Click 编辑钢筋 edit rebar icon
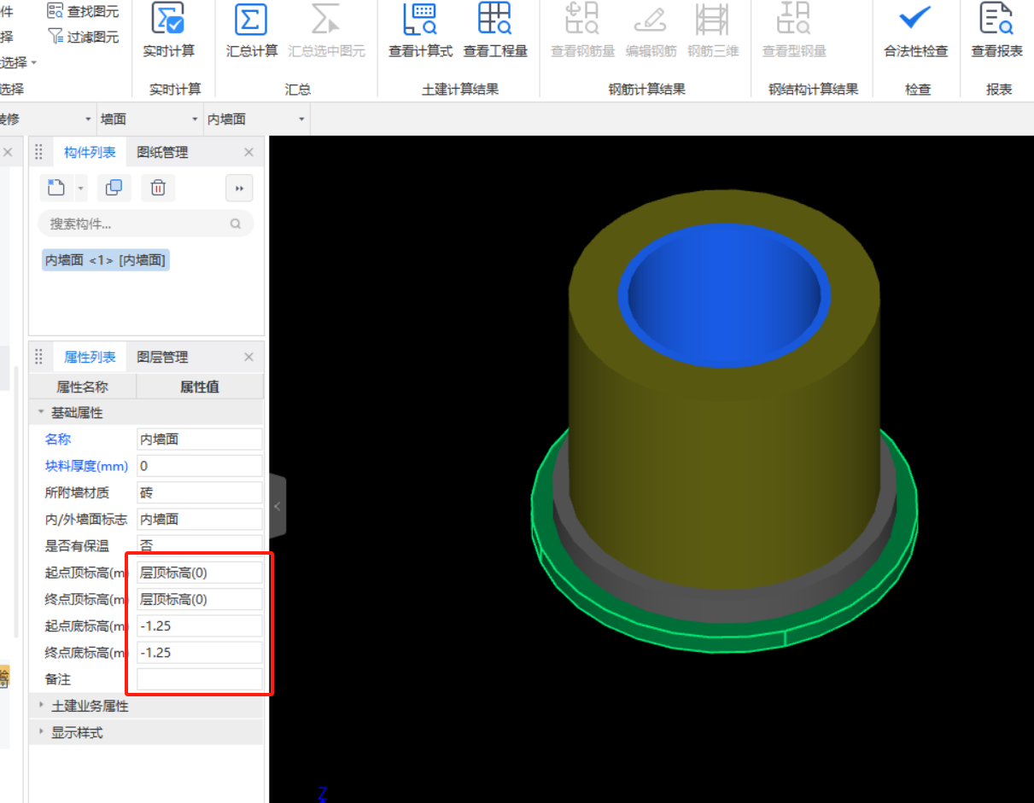This screenshot has width=1034, height=803. [x=651, y=31]
